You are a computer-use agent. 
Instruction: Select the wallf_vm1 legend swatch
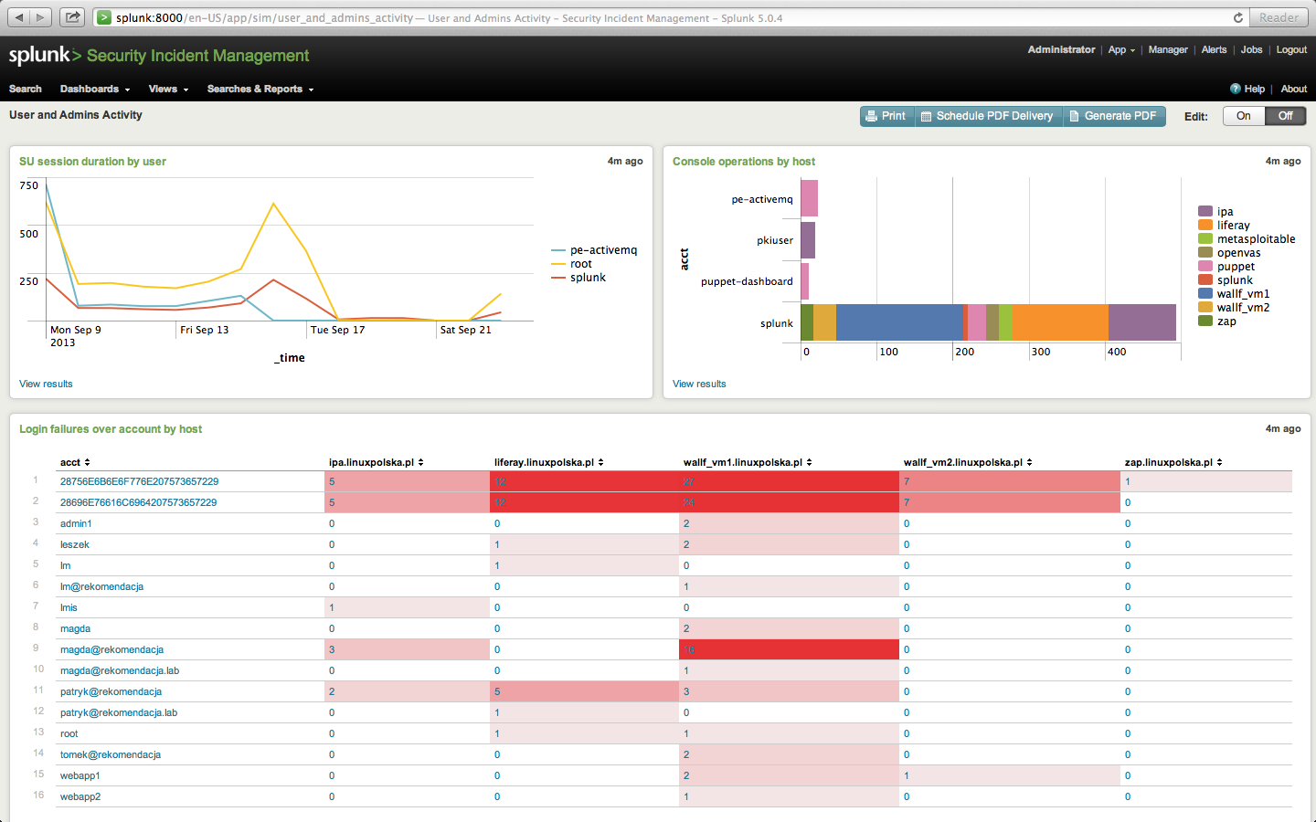tap(1205, 294)
